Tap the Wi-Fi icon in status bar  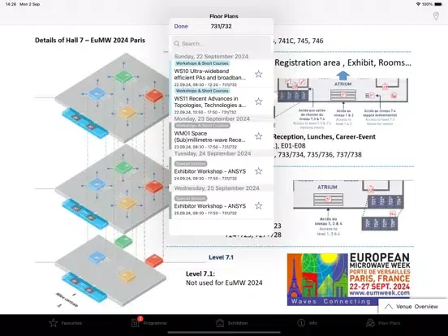[x=419, y=4]
